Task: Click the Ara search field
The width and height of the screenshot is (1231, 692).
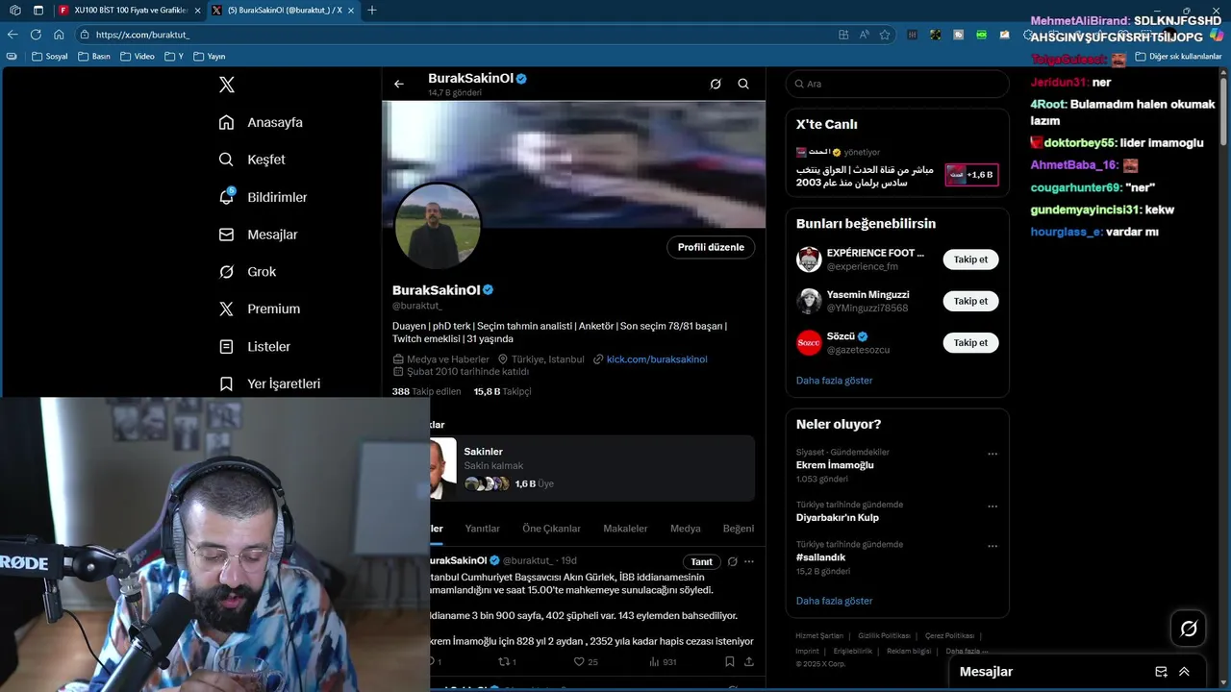Action: 897,84
